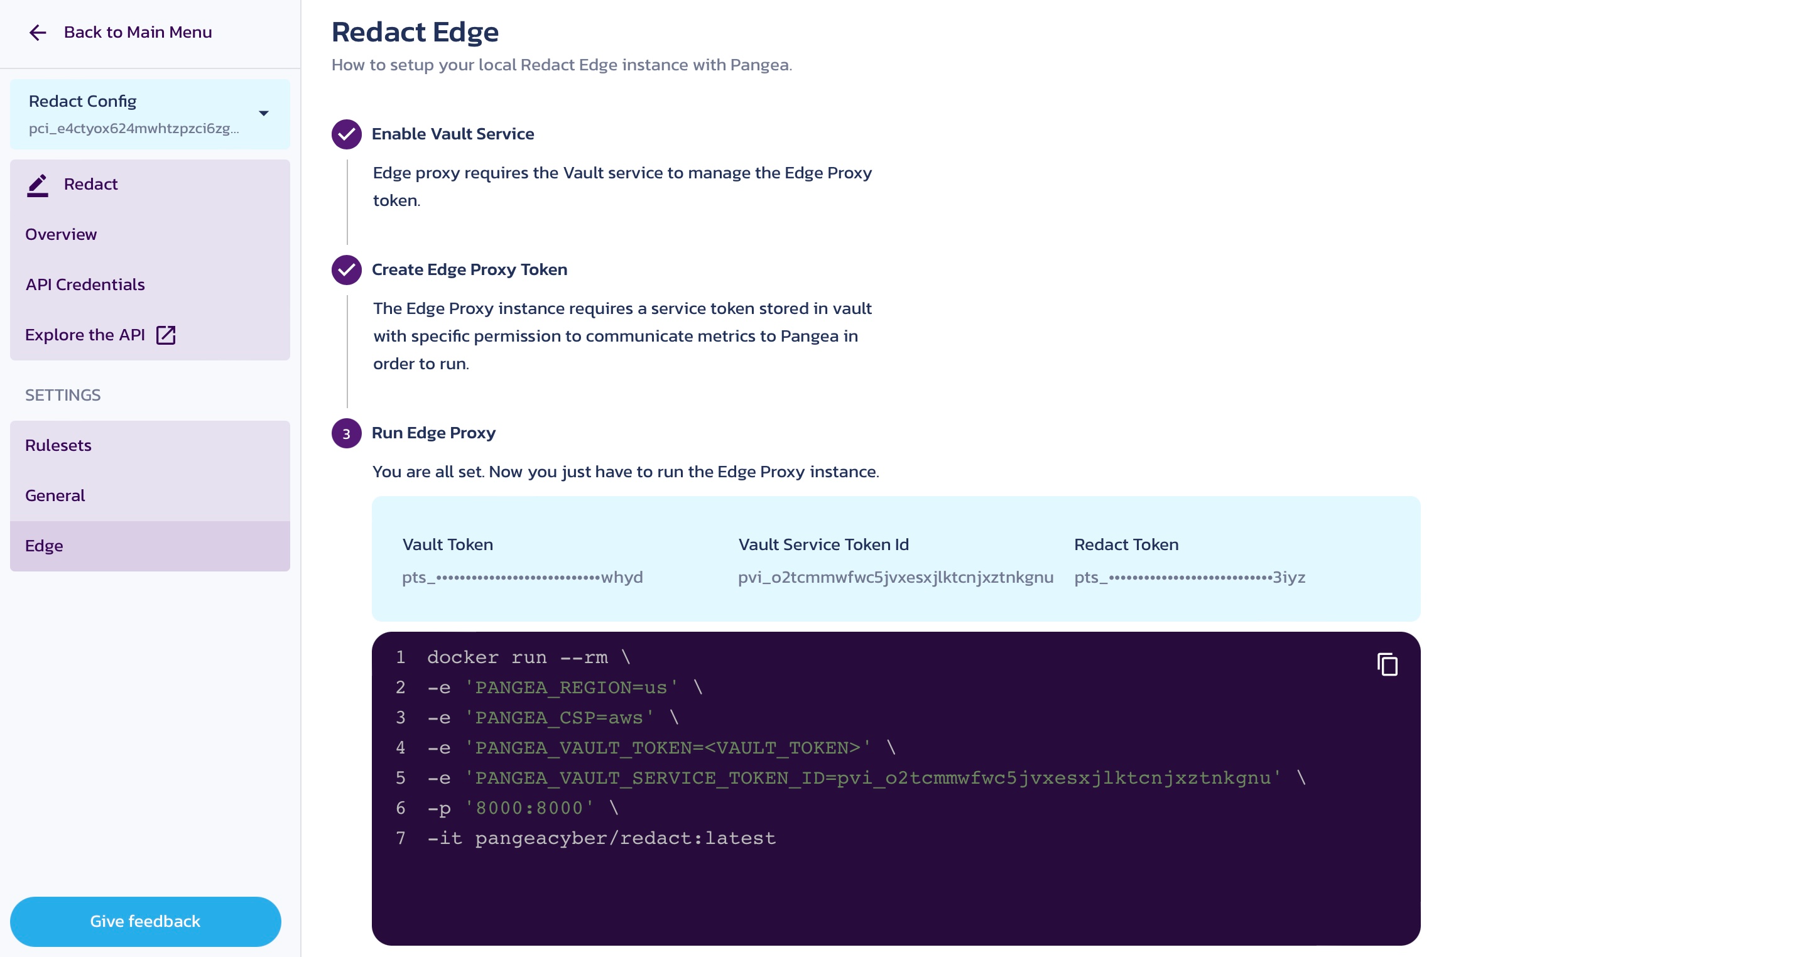
Task: Click the '8000:8000' port code line
Action: coord(523,808)
